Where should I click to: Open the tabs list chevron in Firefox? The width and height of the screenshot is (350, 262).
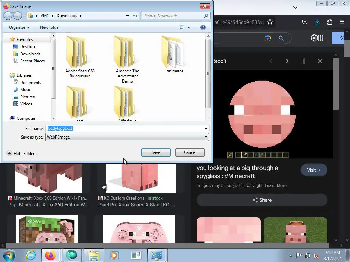click(x=295, y=8)
